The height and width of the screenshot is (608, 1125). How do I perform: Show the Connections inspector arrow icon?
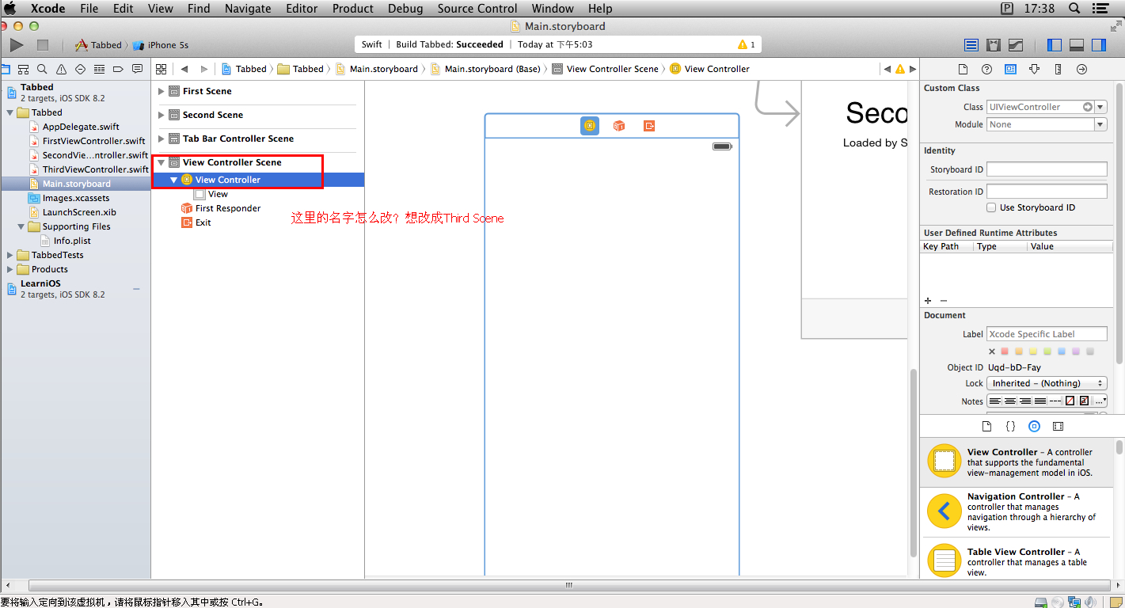tap(1081, 69)
